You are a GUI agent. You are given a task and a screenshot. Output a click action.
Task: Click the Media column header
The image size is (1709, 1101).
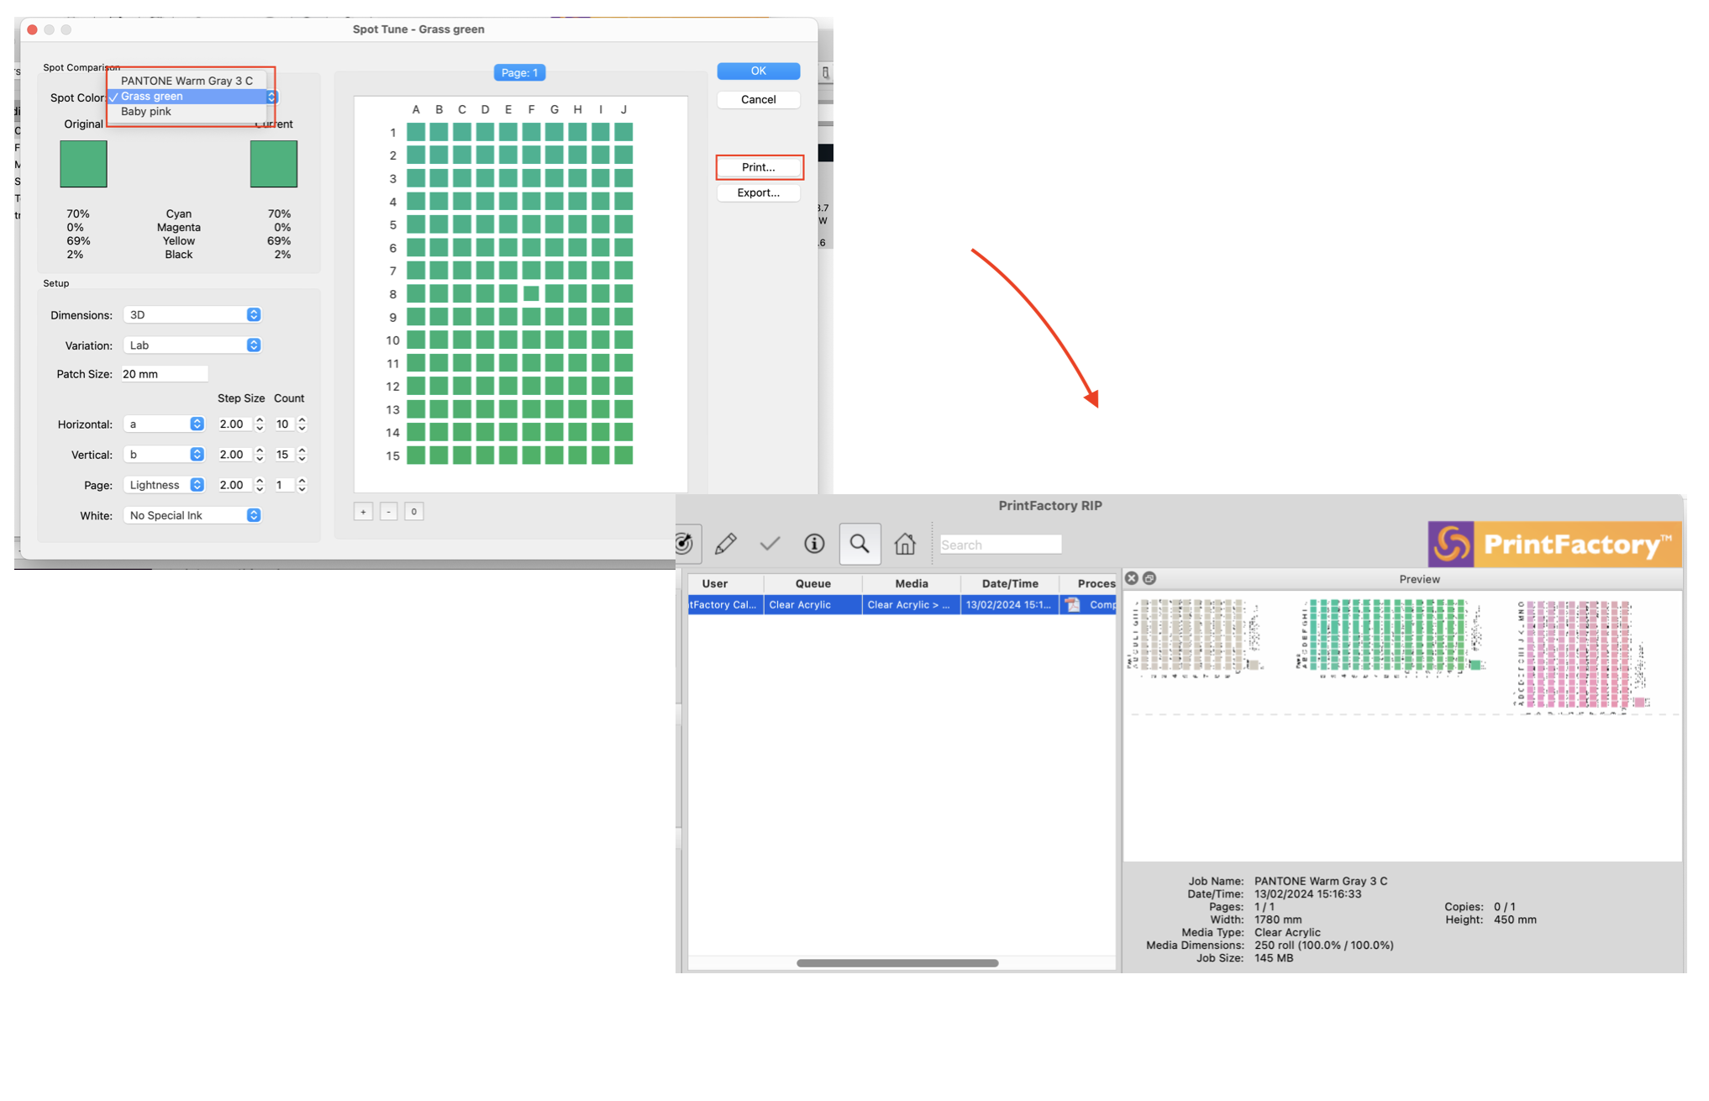click(912, 583)
